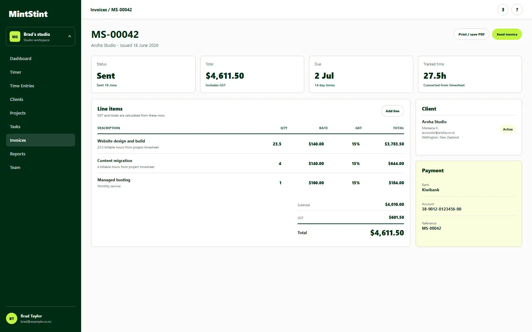The height and width of the screenshot is (332, 532).
Task: Open the Status Sent summary card
Action: click(x=143, y=74)
